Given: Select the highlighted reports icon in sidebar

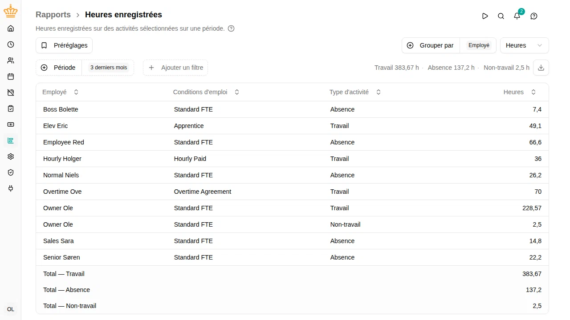Looking at the screenshot, I should [11, 141].
